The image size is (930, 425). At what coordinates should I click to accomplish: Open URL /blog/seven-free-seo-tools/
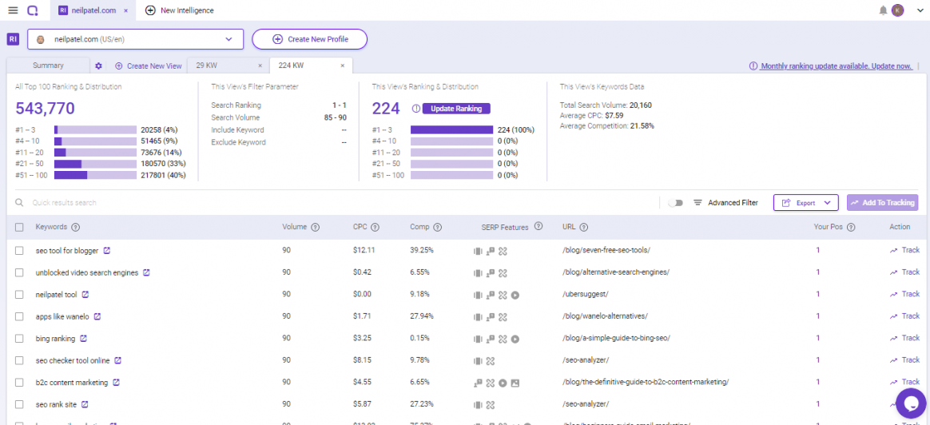click(x=606, y=251)
